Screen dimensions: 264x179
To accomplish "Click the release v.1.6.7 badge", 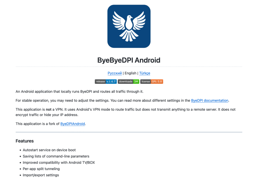I will point(106,82).
